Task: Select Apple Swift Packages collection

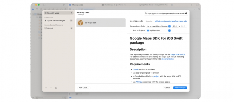Action: (58, 21)
